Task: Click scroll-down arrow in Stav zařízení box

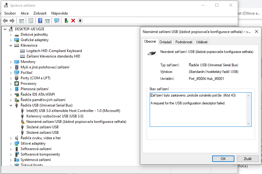Action: tap(249, 124)
